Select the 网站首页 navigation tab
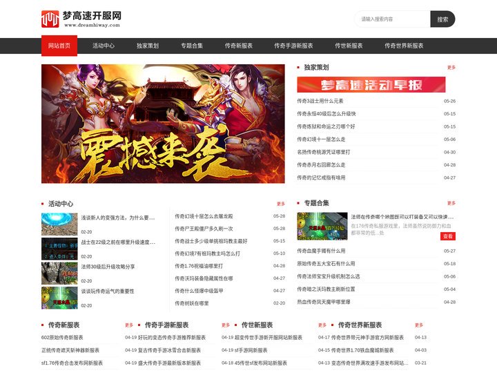The width and height of the screenshot is (497, 373). point(59,46)
